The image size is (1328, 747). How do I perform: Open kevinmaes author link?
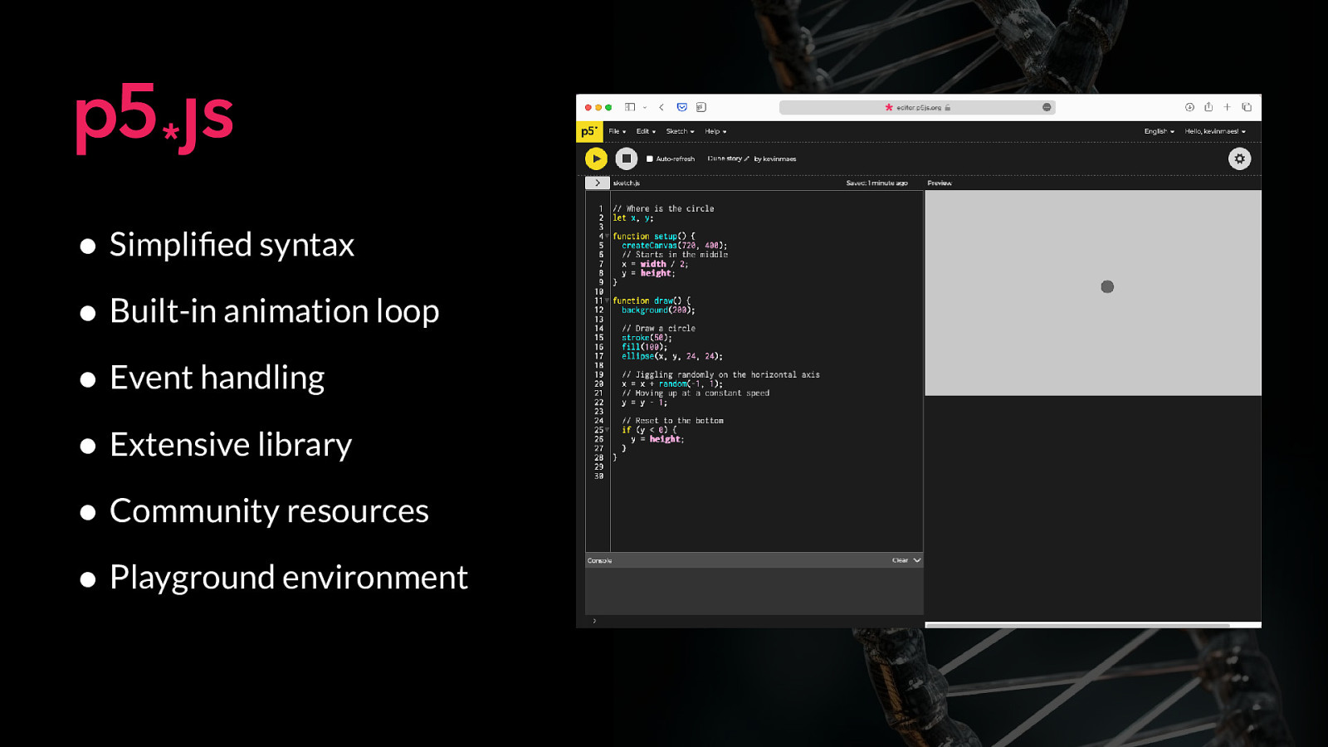779,159
